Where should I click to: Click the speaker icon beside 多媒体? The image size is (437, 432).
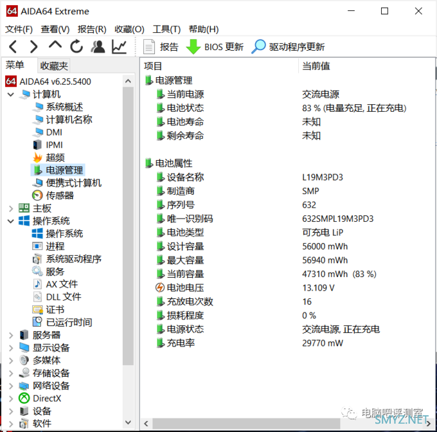[x=24, y=360]
